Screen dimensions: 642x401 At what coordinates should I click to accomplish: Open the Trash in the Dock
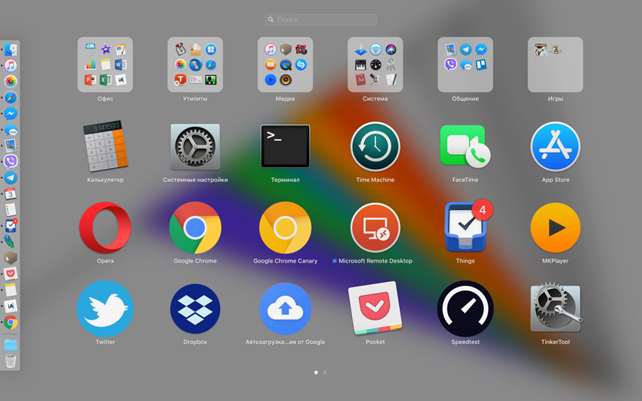[11, 361]
